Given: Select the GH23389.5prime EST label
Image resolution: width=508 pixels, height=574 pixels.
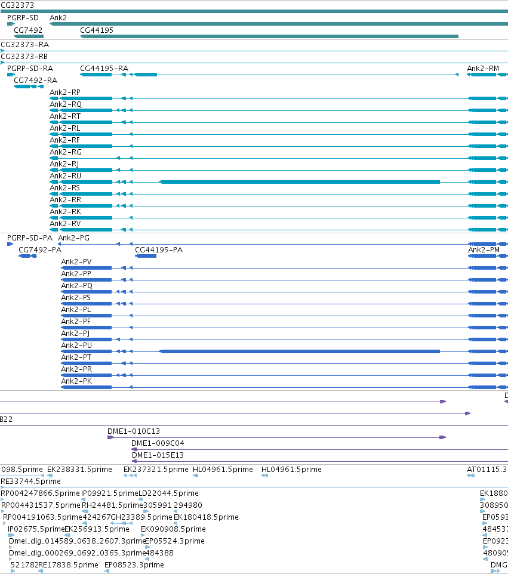Looking at the screenshot, I should [x=141, y=517].
